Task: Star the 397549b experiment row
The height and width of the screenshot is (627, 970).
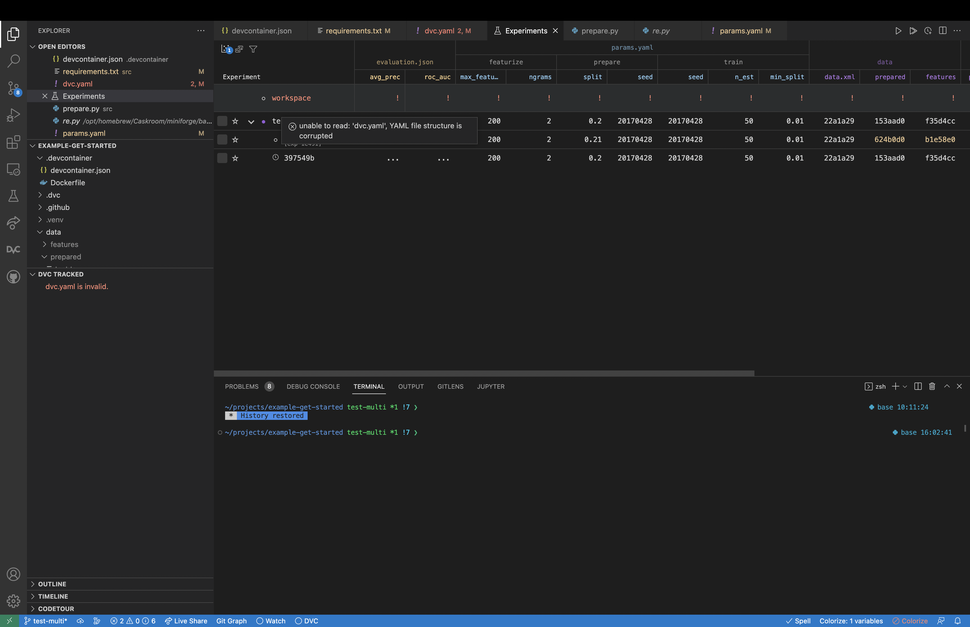Action: click(235, 158)
